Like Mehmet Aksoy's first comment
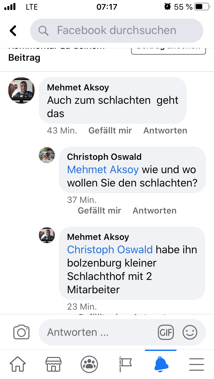Image resolution: width=214 pixels, height=379 pixels. 110,130
